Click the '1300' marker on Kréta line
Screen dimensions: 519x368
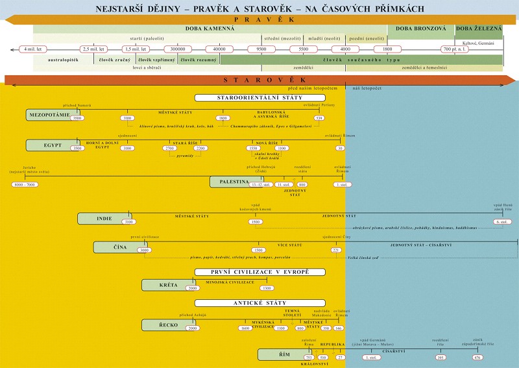coord(267,288)
